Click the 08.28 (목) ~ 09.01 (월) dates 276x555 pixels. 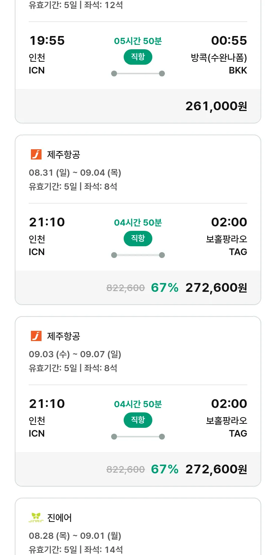[x=75, y=536]
